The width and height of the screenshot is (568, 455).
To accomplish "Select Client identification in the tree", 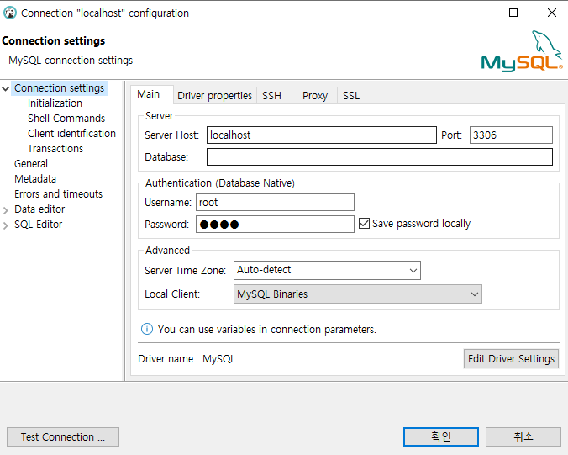I will [x=71, y=134].
